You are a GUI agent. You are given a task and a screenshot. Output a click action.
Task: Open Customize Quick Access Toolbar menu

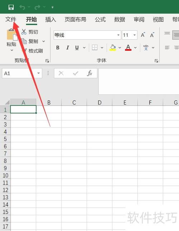pos(53,7)
